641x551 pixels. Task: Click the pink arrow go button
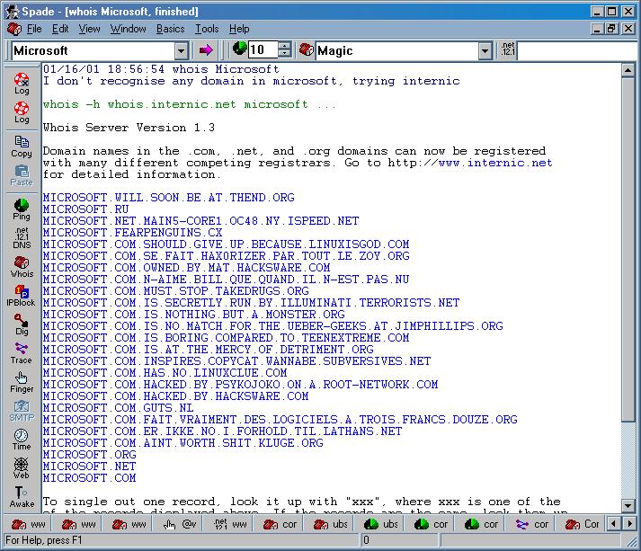point(206,50)
